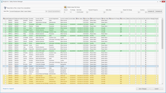Click the EMP020 Employee ID cell
This screenshot has width=166, height=93.
11,45
